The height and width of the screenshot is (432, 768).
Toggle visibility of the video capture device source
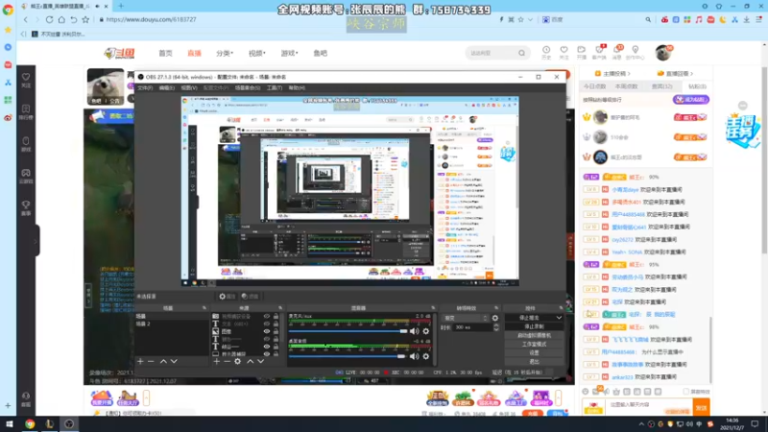click(x=267, y=317)
